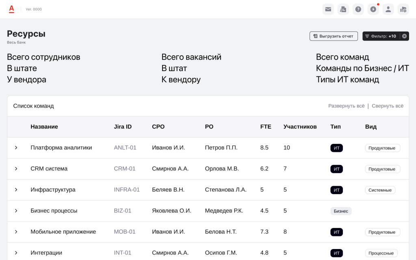Open the ANLT-01 Jira ID link
This screenshot has height=260, width=416.
click(x=125, y=148)
